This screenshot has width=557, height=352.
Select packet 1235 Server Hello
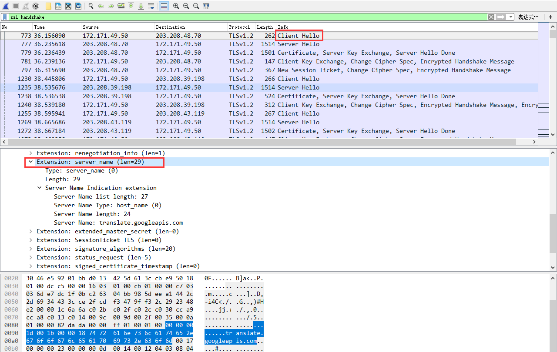click(x=269, y=88)
